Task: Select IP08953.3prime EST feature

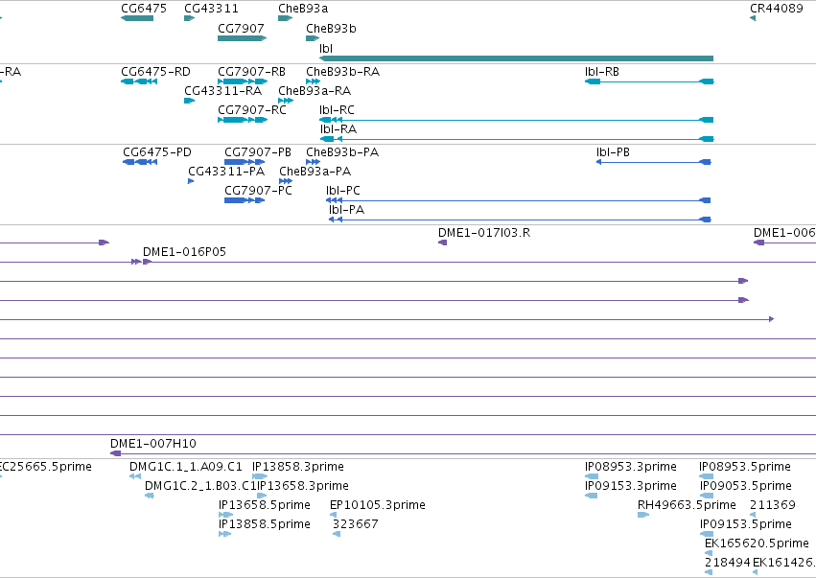Action: click(x=592, y=476)
